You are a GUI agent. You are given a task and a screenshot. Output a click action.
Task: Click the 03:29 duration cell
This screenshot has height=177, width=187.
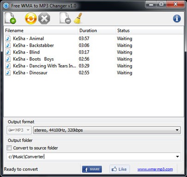tap(84, 66)
